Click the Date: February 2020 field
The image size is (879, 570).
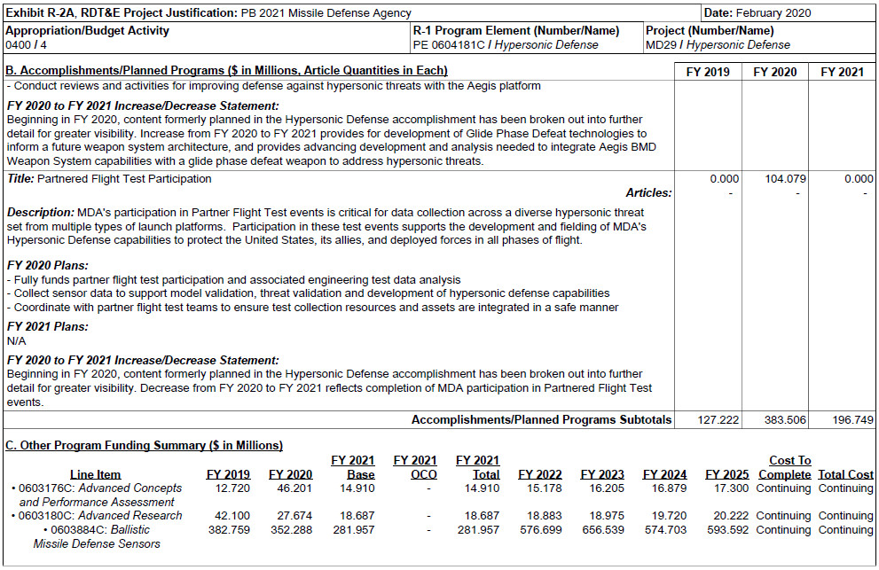click(x=757, y=13)
